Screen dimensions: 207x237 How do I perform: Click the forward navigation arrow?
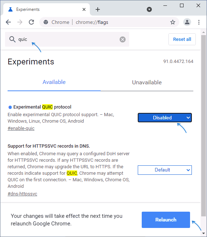click(20, 22)
